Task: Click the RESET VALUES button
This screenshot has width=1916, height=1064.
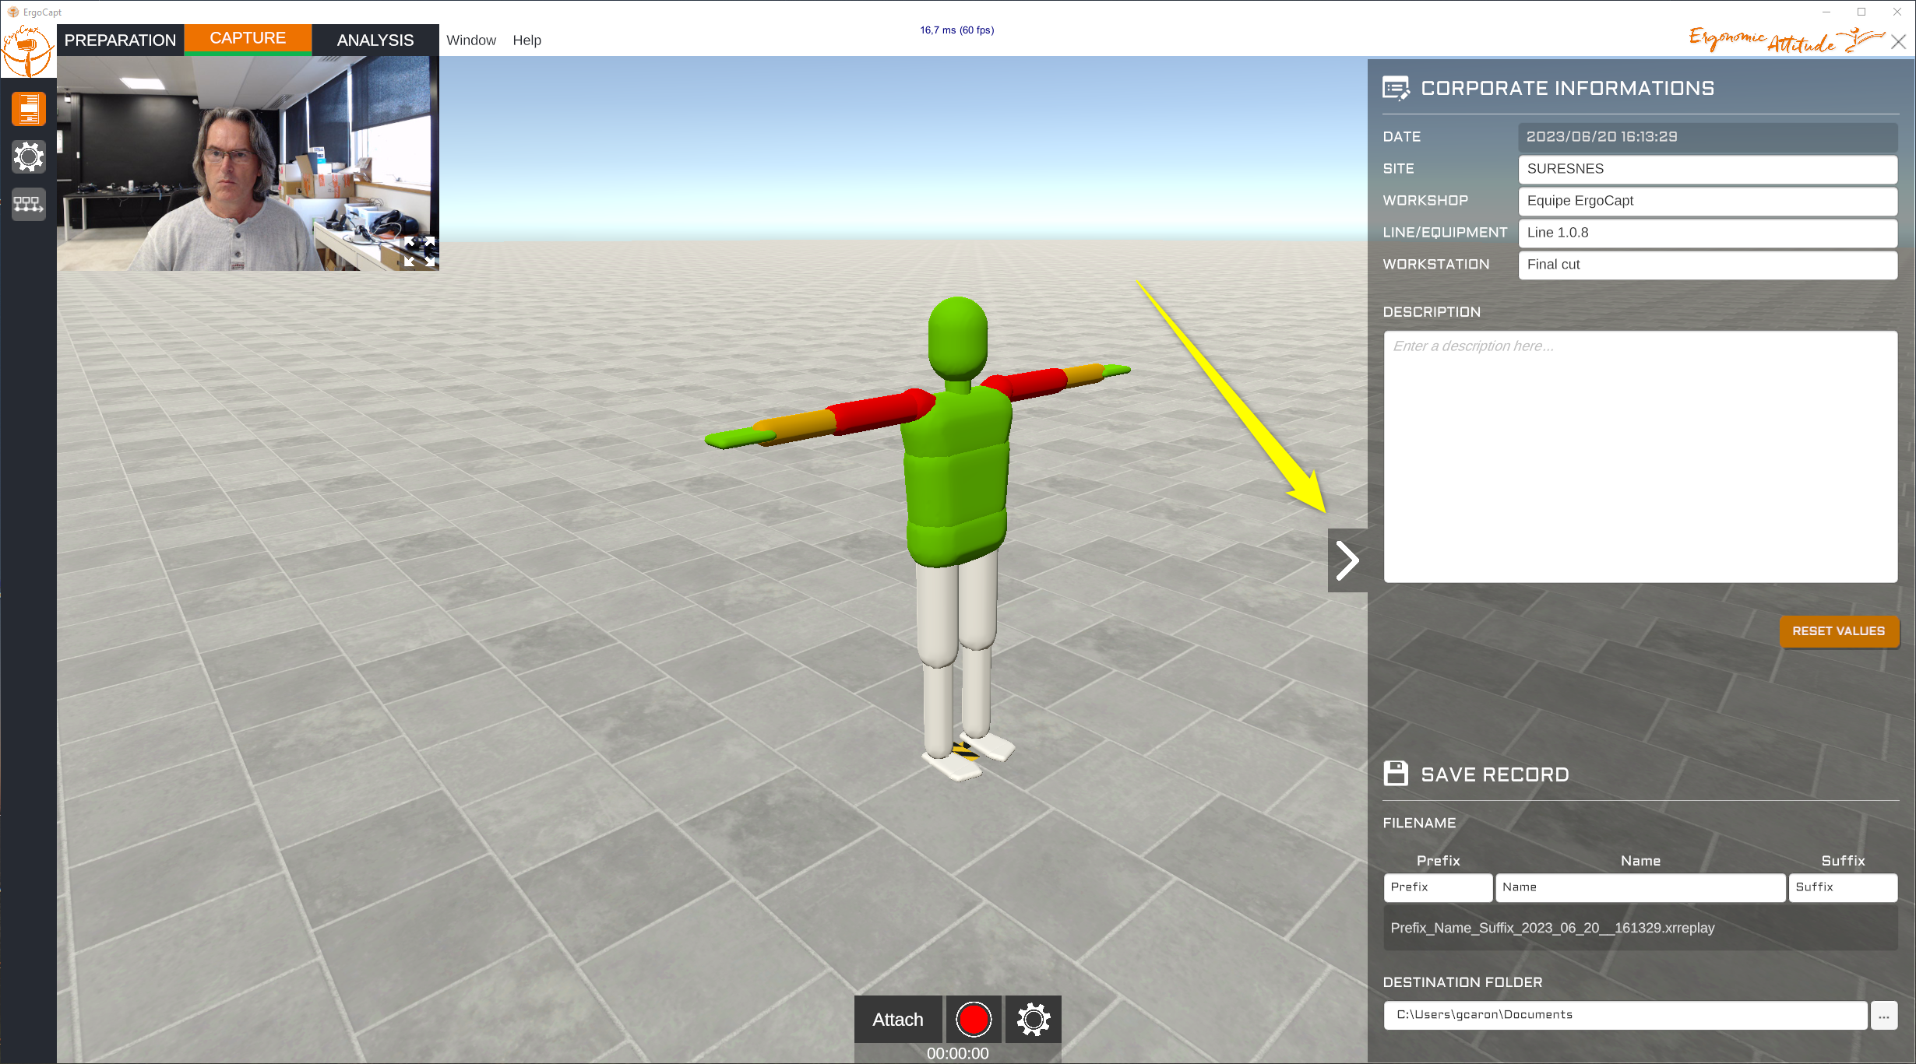Action: tap(1839, 631)
